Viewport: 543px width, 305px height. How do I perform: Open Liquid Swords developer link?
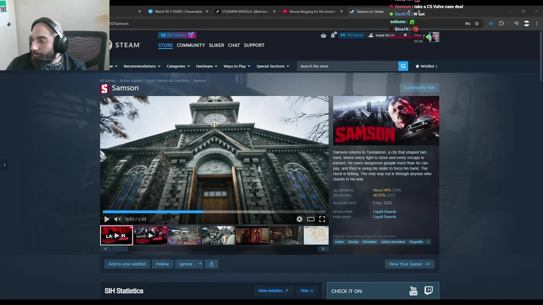pos(384,211)
